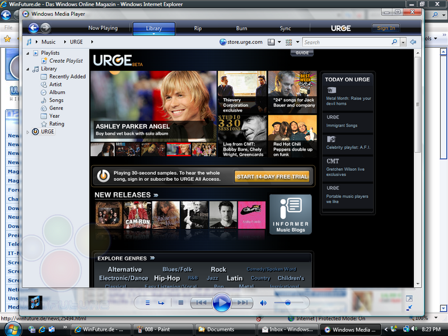Skip to the previous track

click(201, 302)
